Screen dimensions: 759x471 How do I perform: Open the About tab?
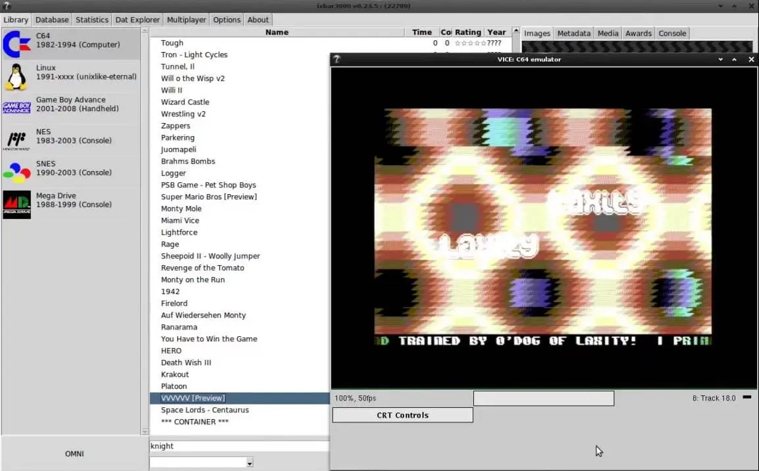(x=258, y=20)
